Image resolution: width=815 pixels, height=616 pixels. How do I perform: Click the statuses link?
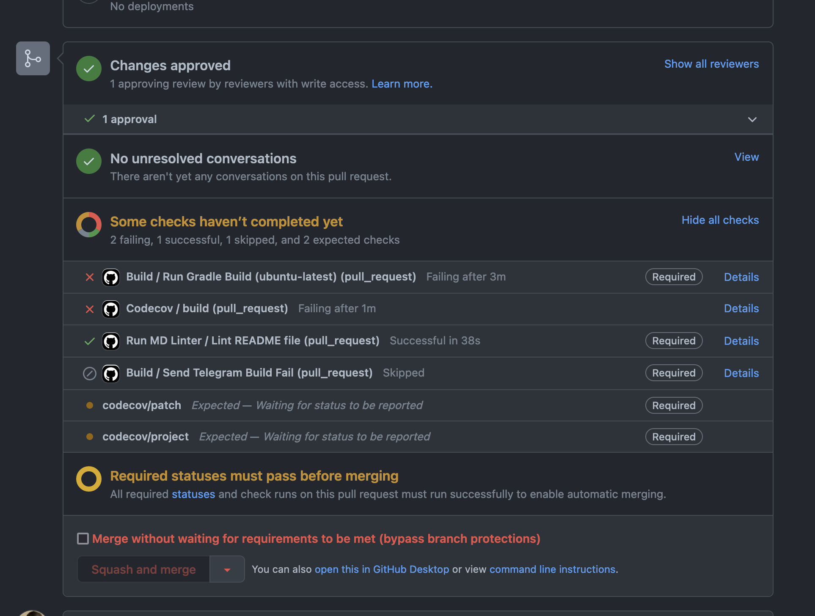coord(193,494)
